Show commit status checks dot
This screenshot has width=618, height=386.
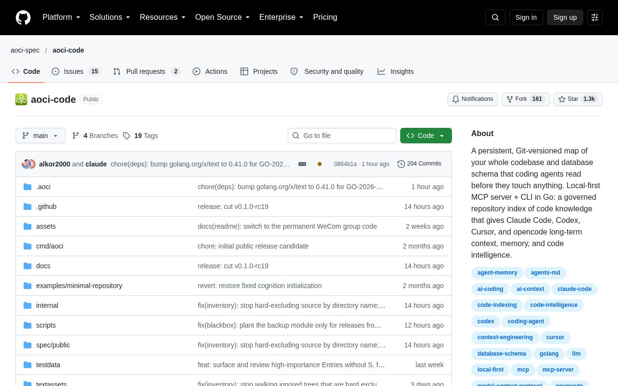coord(320,164)
